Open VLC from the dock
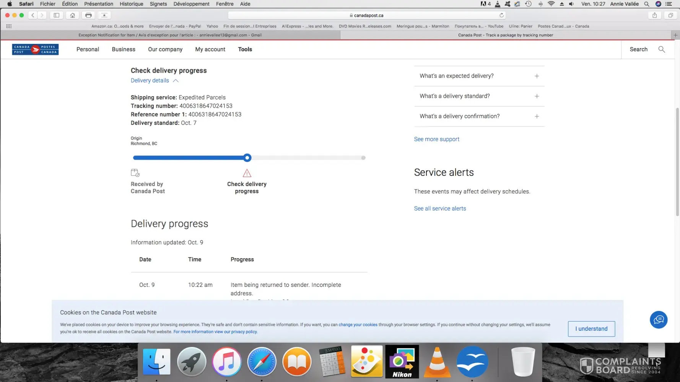The image size is (680, 382). coord(437,362)
